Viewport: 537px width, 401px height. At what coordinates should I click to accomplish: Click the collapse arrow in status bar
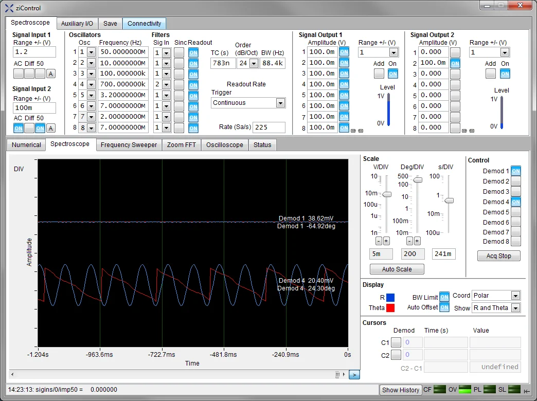click(x=527, y=390)
